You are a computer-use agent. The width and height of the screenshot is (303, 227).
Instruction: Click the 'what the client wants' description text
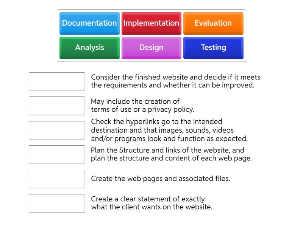[151, 207]
